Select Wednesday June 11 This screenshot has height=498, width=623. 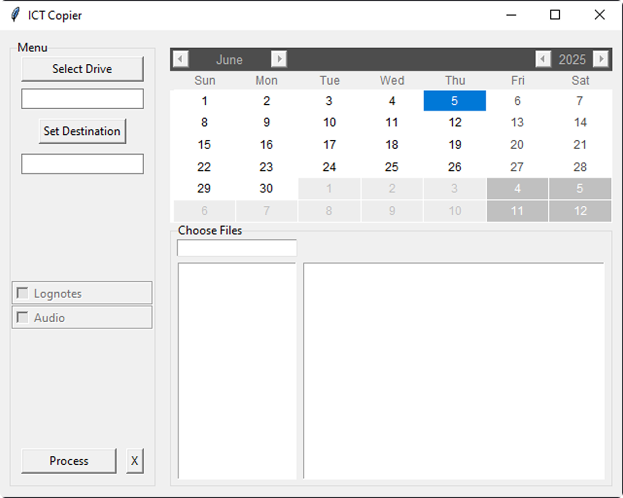pos(392,123)
